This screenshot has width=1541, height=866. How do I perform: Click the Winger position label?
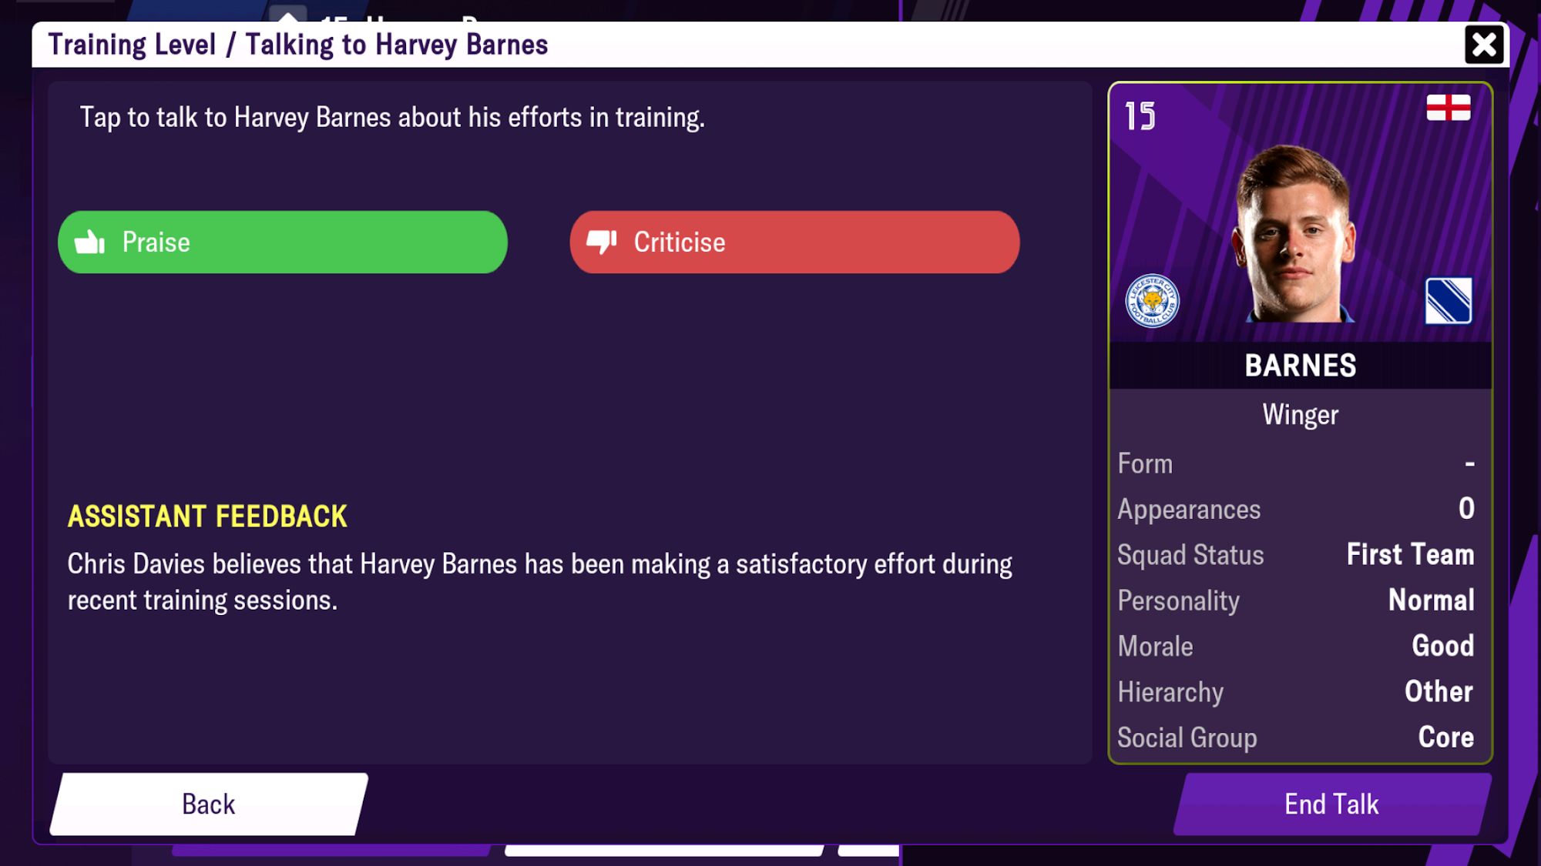(x=1300, y=413)
